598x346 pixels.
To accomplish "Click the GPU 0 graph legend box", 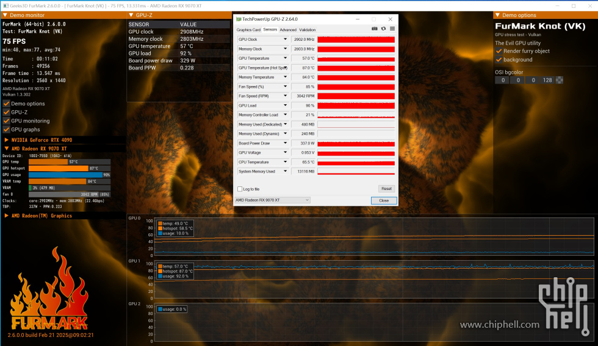I will pos(176,228).
